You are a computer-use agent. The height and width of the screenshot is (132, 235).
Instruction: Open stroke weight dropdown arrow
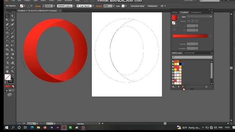coord(54,6)
